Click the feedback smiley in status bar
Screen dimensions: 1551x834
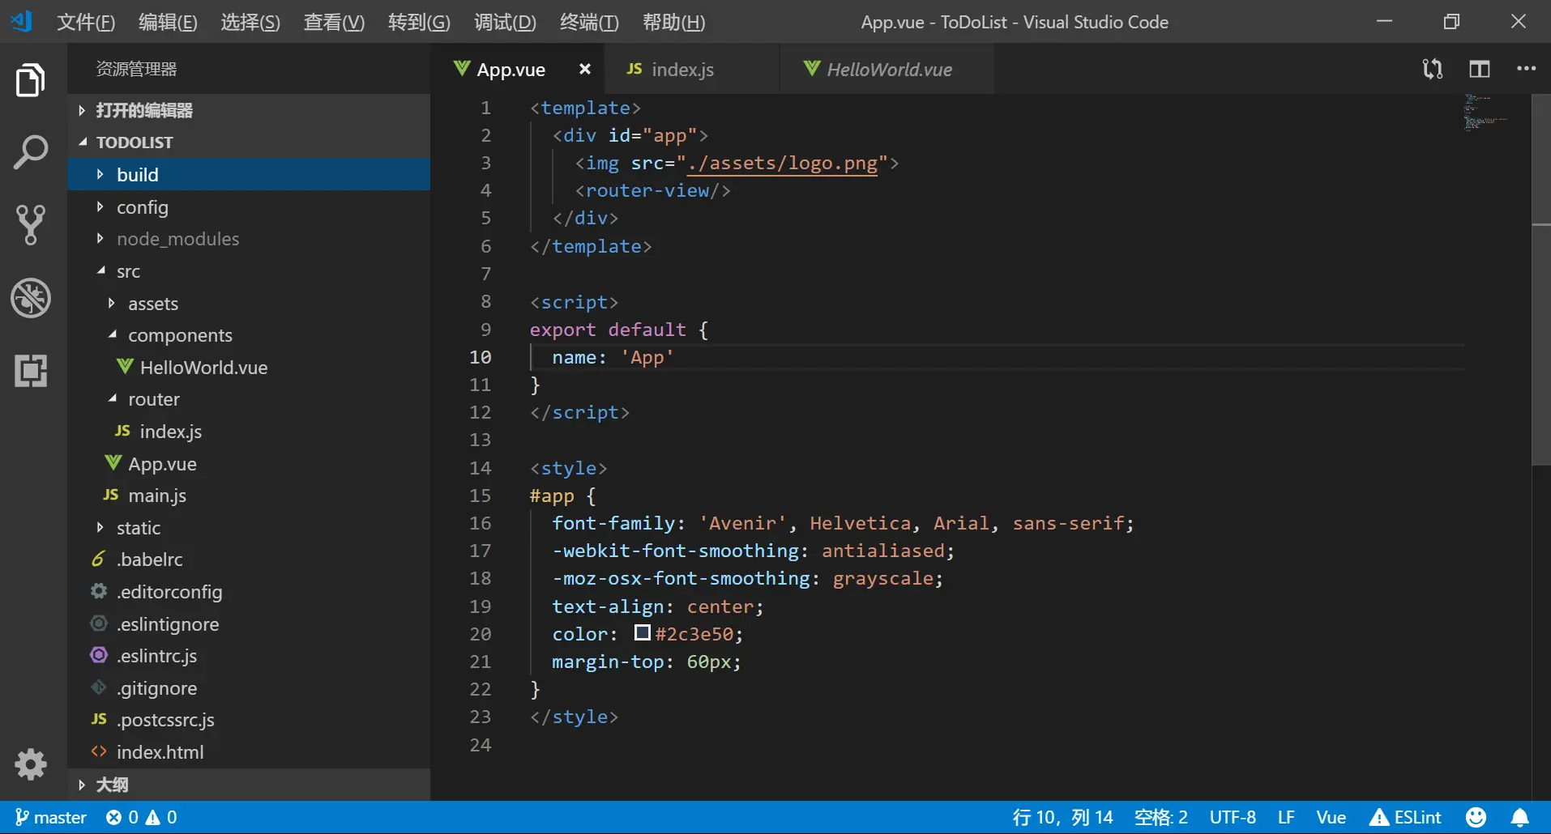pos(1476,818)
